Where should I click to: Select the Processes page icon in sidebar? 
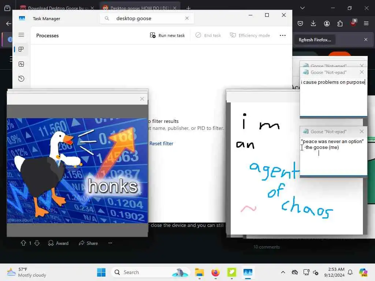pyautogui.click(x=21, y=49)
